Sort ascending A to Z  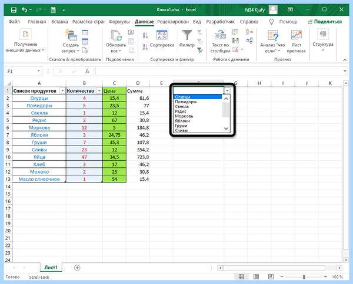coord(145,35)
